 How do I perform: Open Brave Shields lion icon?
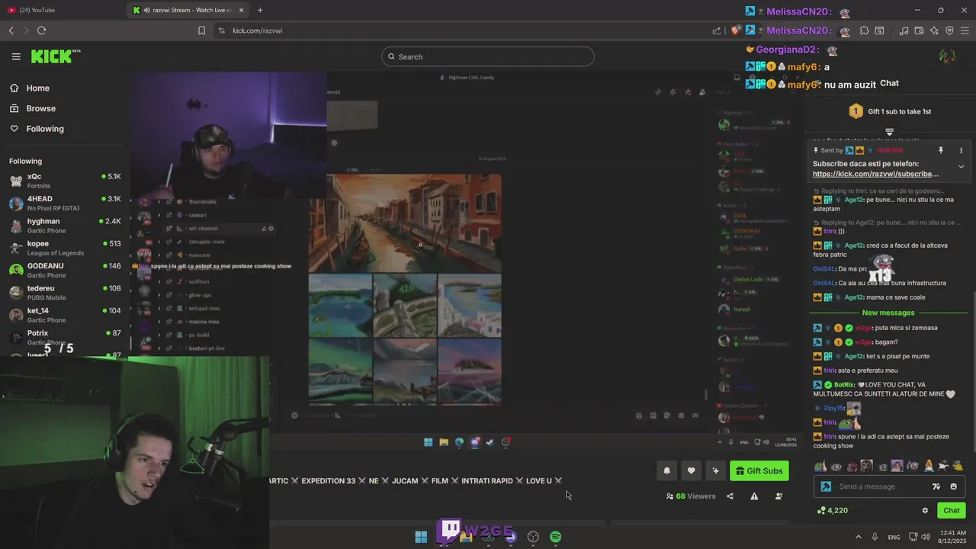coord(735,30)
